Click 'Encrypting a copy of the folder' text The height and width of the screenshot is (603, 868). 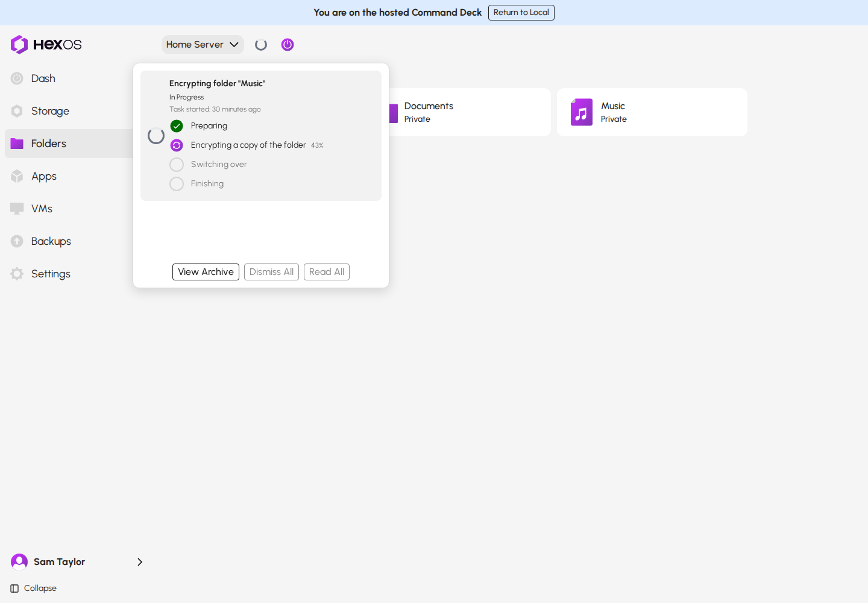click(248, 145)
